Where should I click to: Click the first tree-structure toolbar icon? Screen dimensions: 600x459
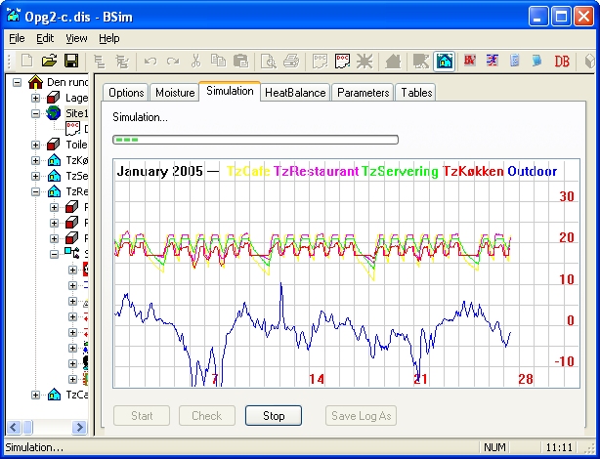tap(100, 61)
